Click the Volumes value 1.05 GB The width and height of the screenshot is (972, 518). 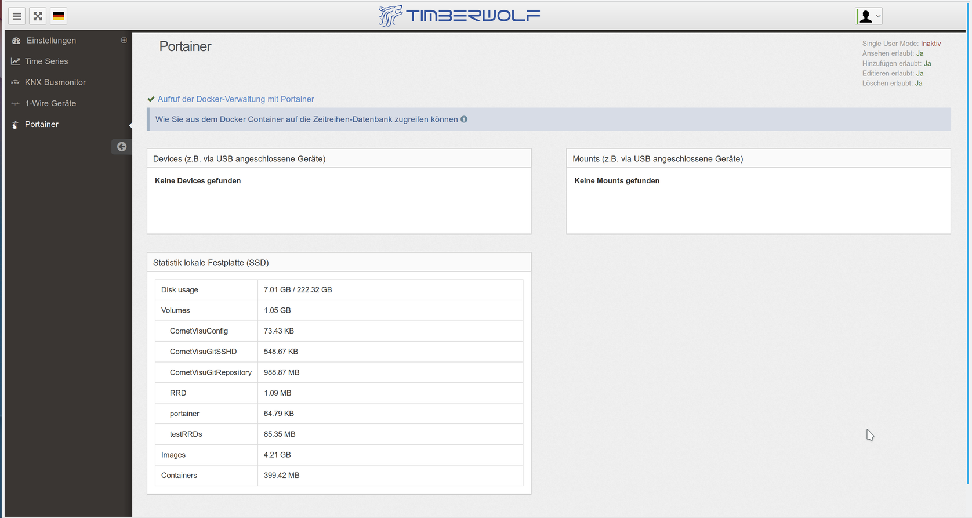click(277, 310)
